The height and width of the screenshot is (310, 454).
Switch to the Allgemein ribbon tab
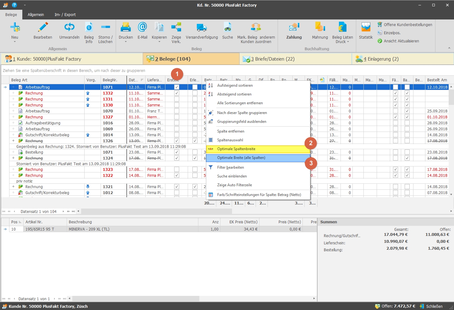point(36,14)
